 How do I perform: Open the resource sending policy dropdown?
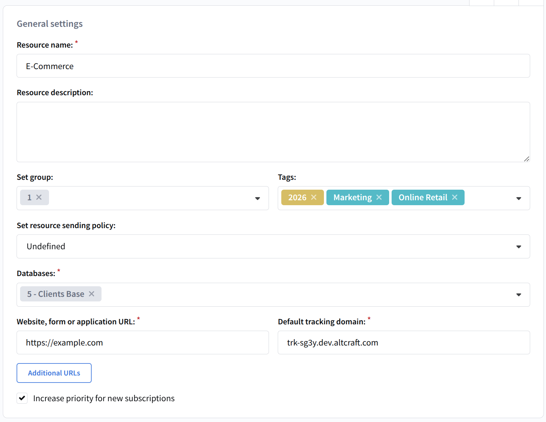(x=273, y=246)
